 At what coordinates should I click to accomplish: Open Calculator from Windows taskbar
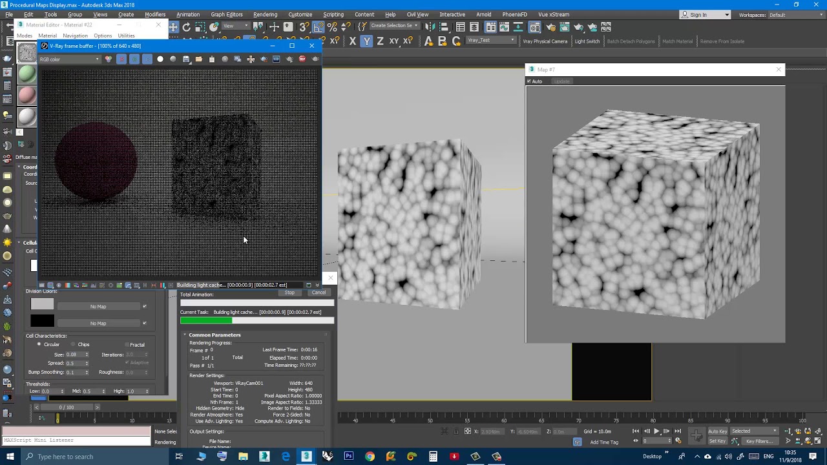[x=433, y=457]
